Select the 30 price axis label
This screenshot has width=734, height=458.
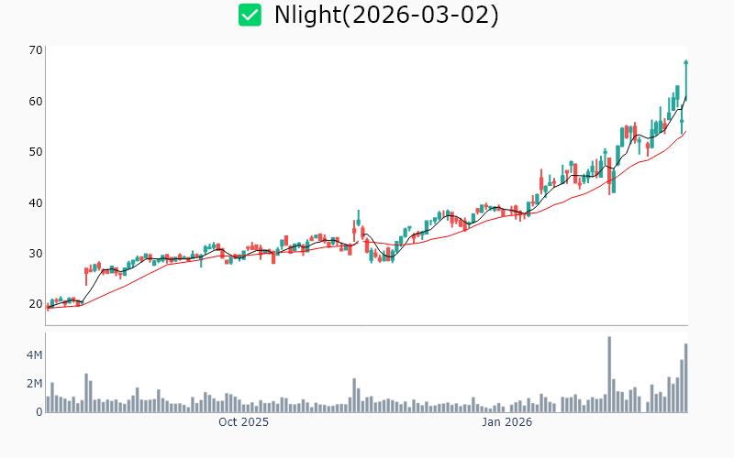pyautogui.click(x=36, y=254)
